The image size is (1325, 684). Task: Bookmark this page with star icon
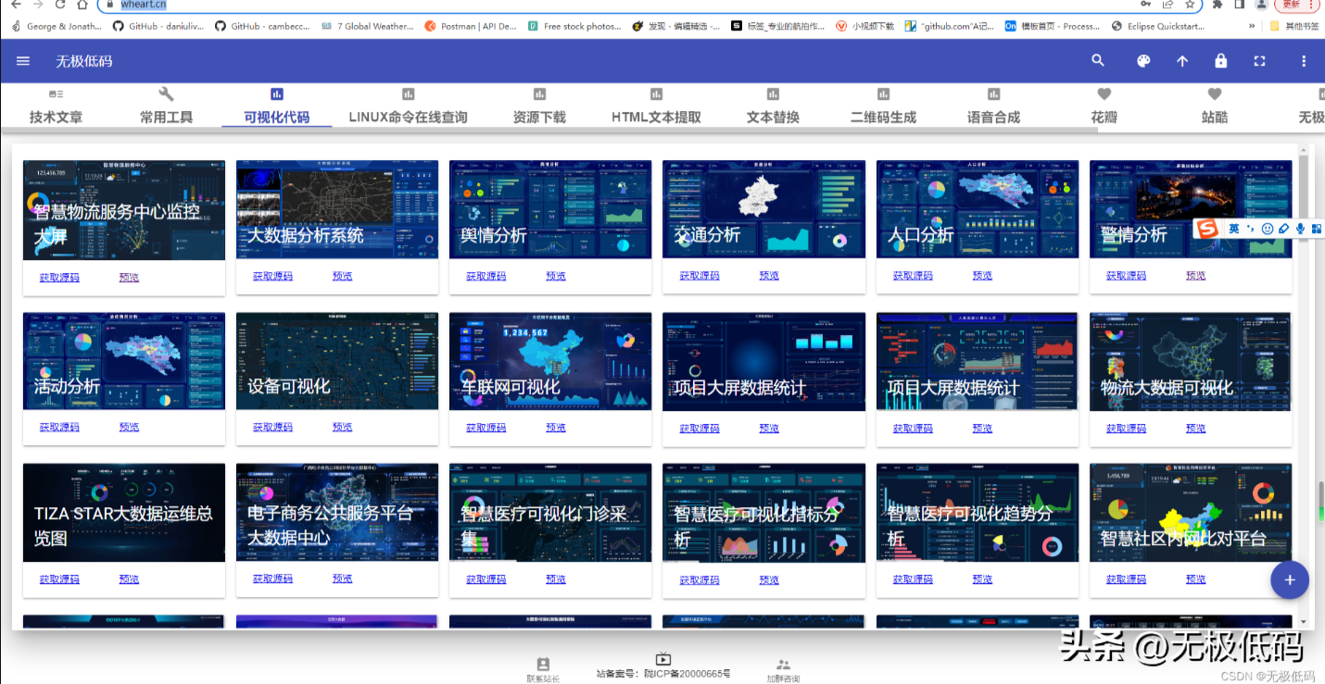(x=1190, y=5)
